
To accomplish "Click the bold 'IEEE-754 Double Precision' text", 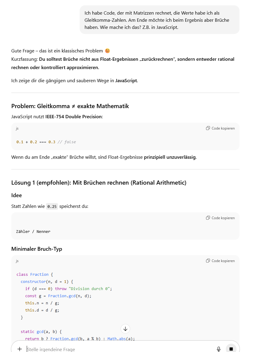I will (73, 117).
